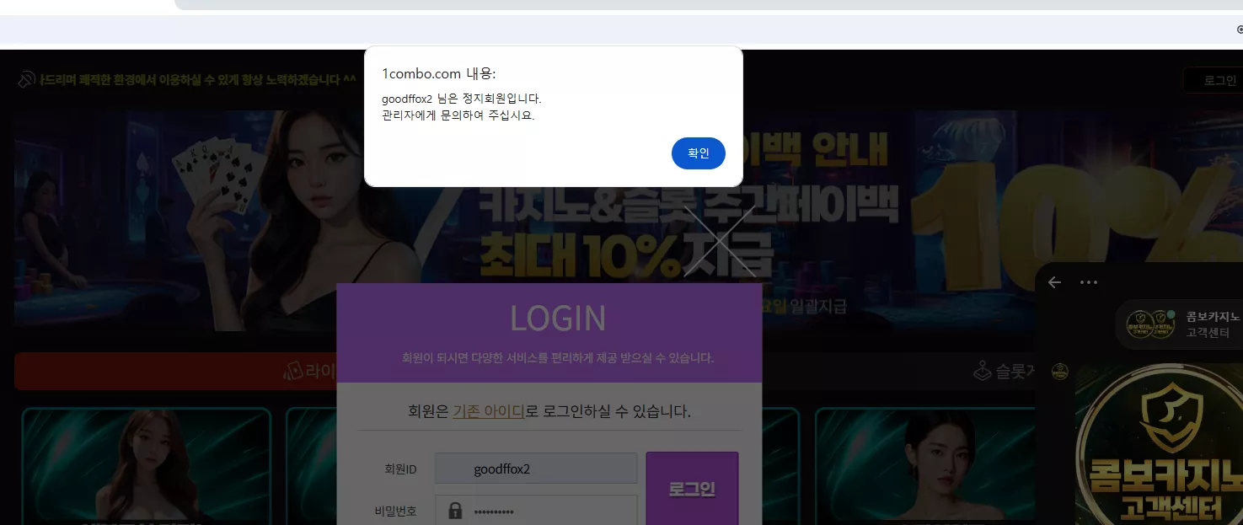Click the padlock icon in the password field

tap(455, 511)
